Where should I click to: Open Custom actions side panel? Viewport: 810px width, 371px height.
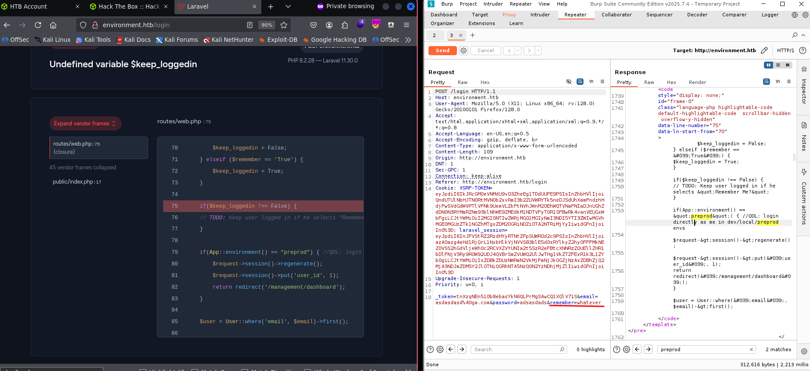coord(804,197)
